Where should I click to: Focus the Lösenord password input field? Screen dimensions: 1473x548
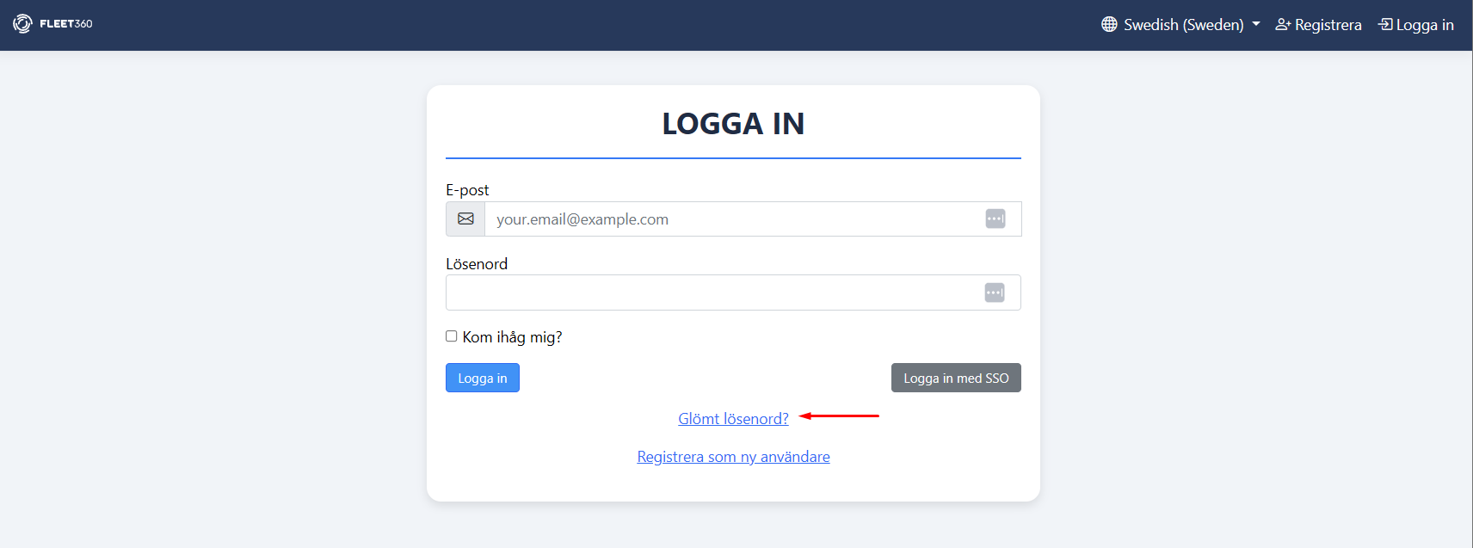[733, 292]
